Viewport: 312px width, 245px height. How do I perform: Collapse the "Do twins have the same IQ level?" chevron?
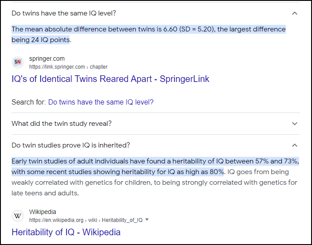(295, 13)
